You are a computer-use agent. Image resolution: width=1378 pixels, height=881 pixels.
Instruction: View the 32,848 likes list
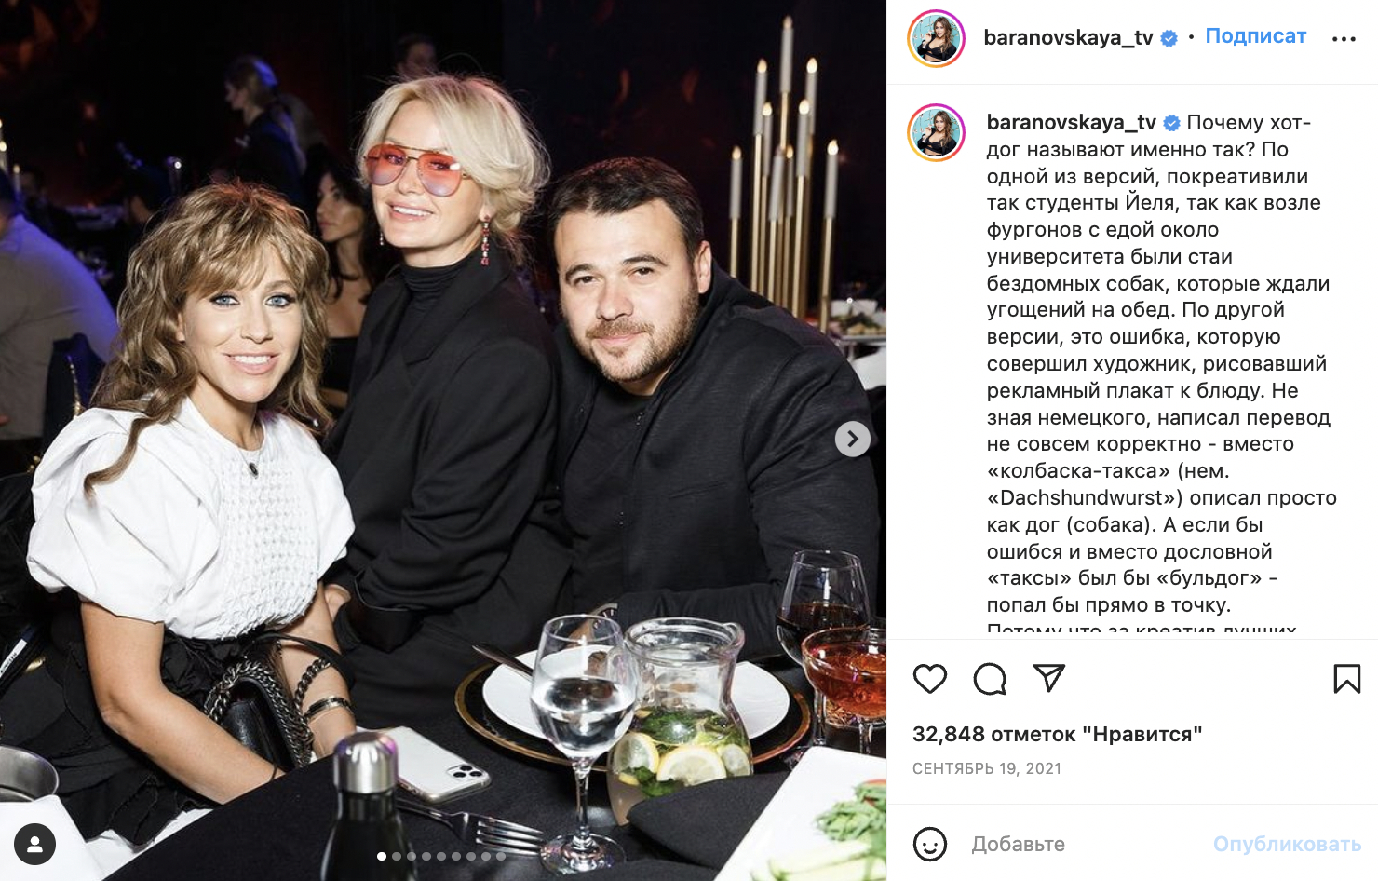point(1057,734)
